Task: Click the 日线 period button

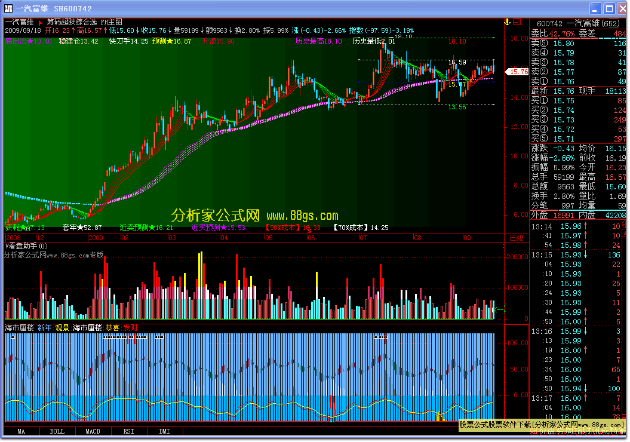Action: pos(517,238)
